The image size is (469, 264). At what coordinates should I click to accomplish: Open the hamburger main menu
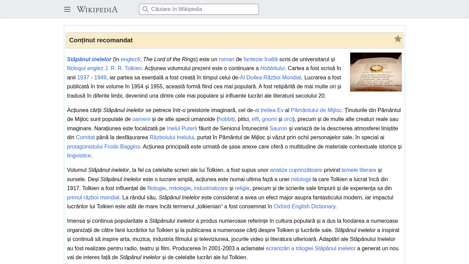coord(67,9)
